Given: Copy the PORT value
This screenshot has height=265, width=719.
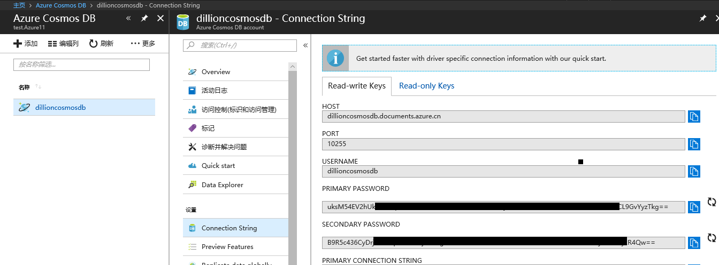Looking at the screenshot, I should pyautogui.click(x=694, y=144).
